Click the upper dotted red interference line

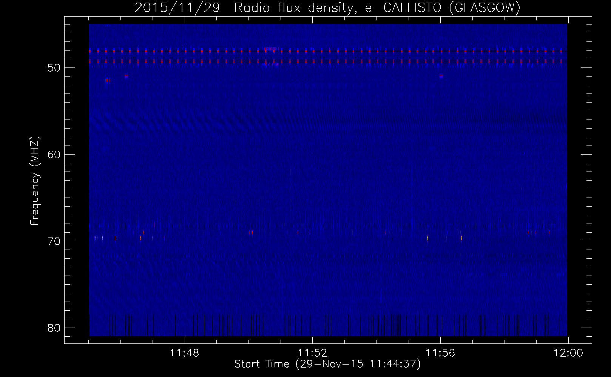[328, 51]
